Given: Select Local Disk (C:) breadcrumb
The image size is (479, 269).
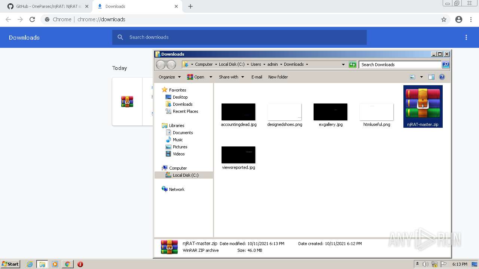Looking at the screenshot, I should coord(232,64).
